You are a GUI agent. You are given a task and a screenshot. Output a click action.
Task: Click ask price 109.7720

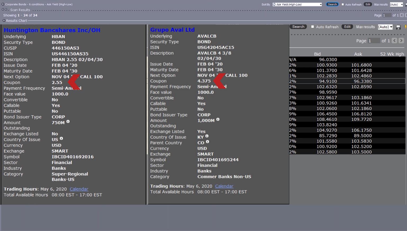point(361,119)
